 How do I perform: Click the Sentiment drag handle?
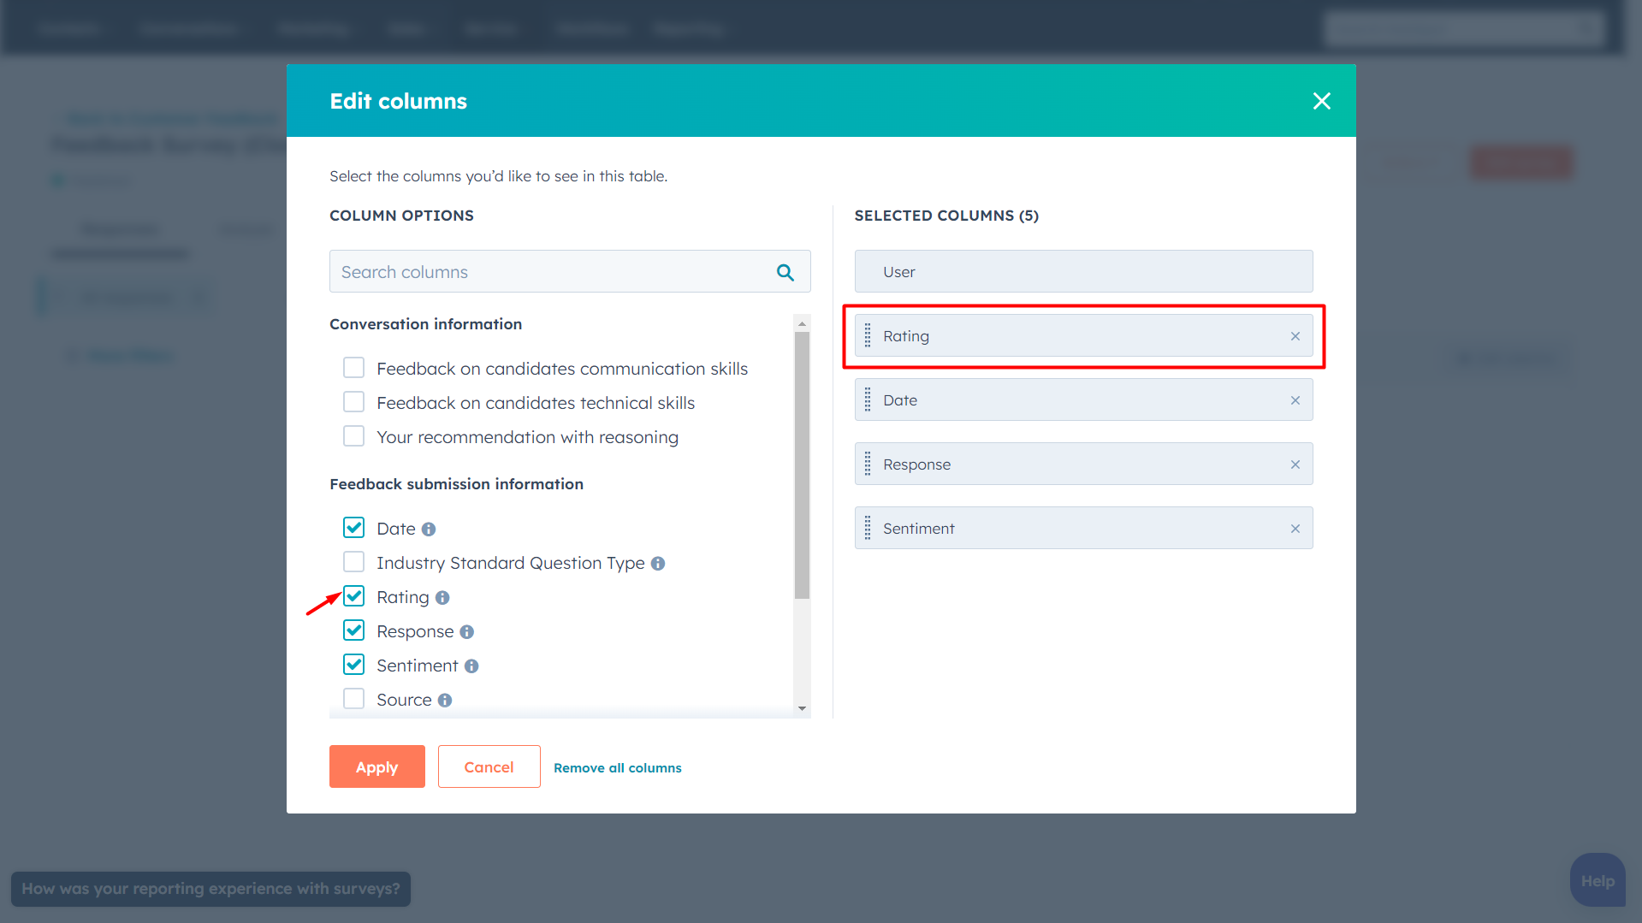(x=868, y=528)
